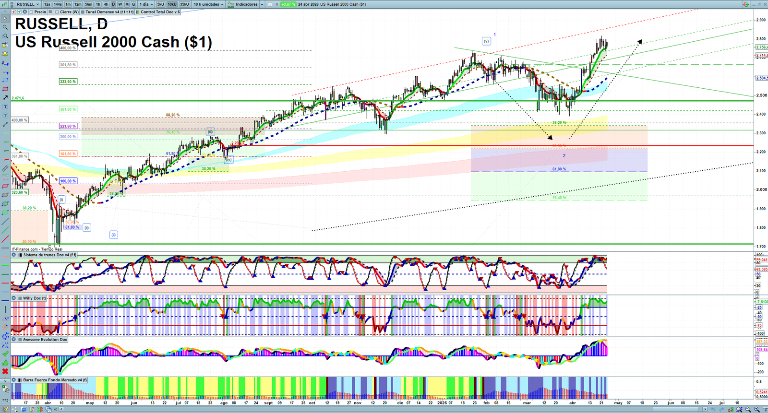This screenshot has height=413, width=768.
Task: Click the red X delete icon in left toolbar
Action: click(5, 371)
